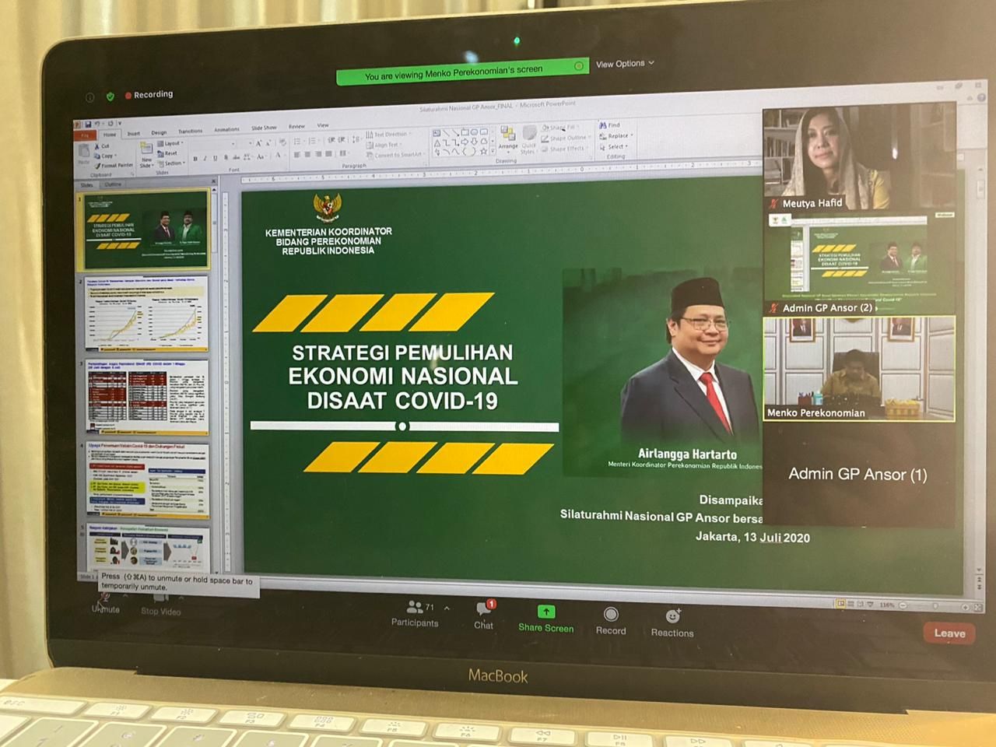Click the green shield encryption icon

pyautogui.click(x=110, y=96)
